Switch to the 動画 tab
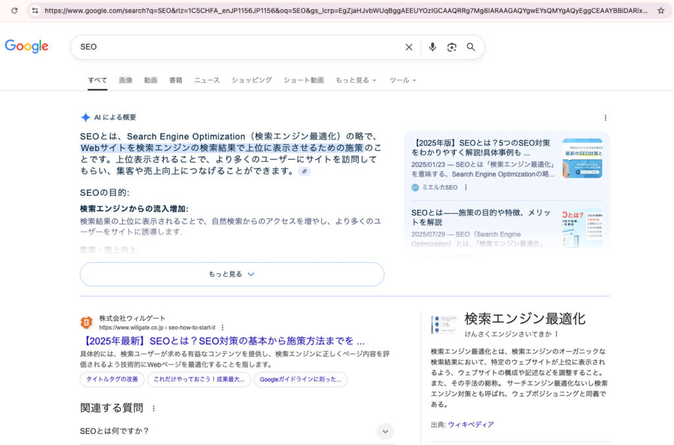 pyautogui.click(x=151, y=80)
